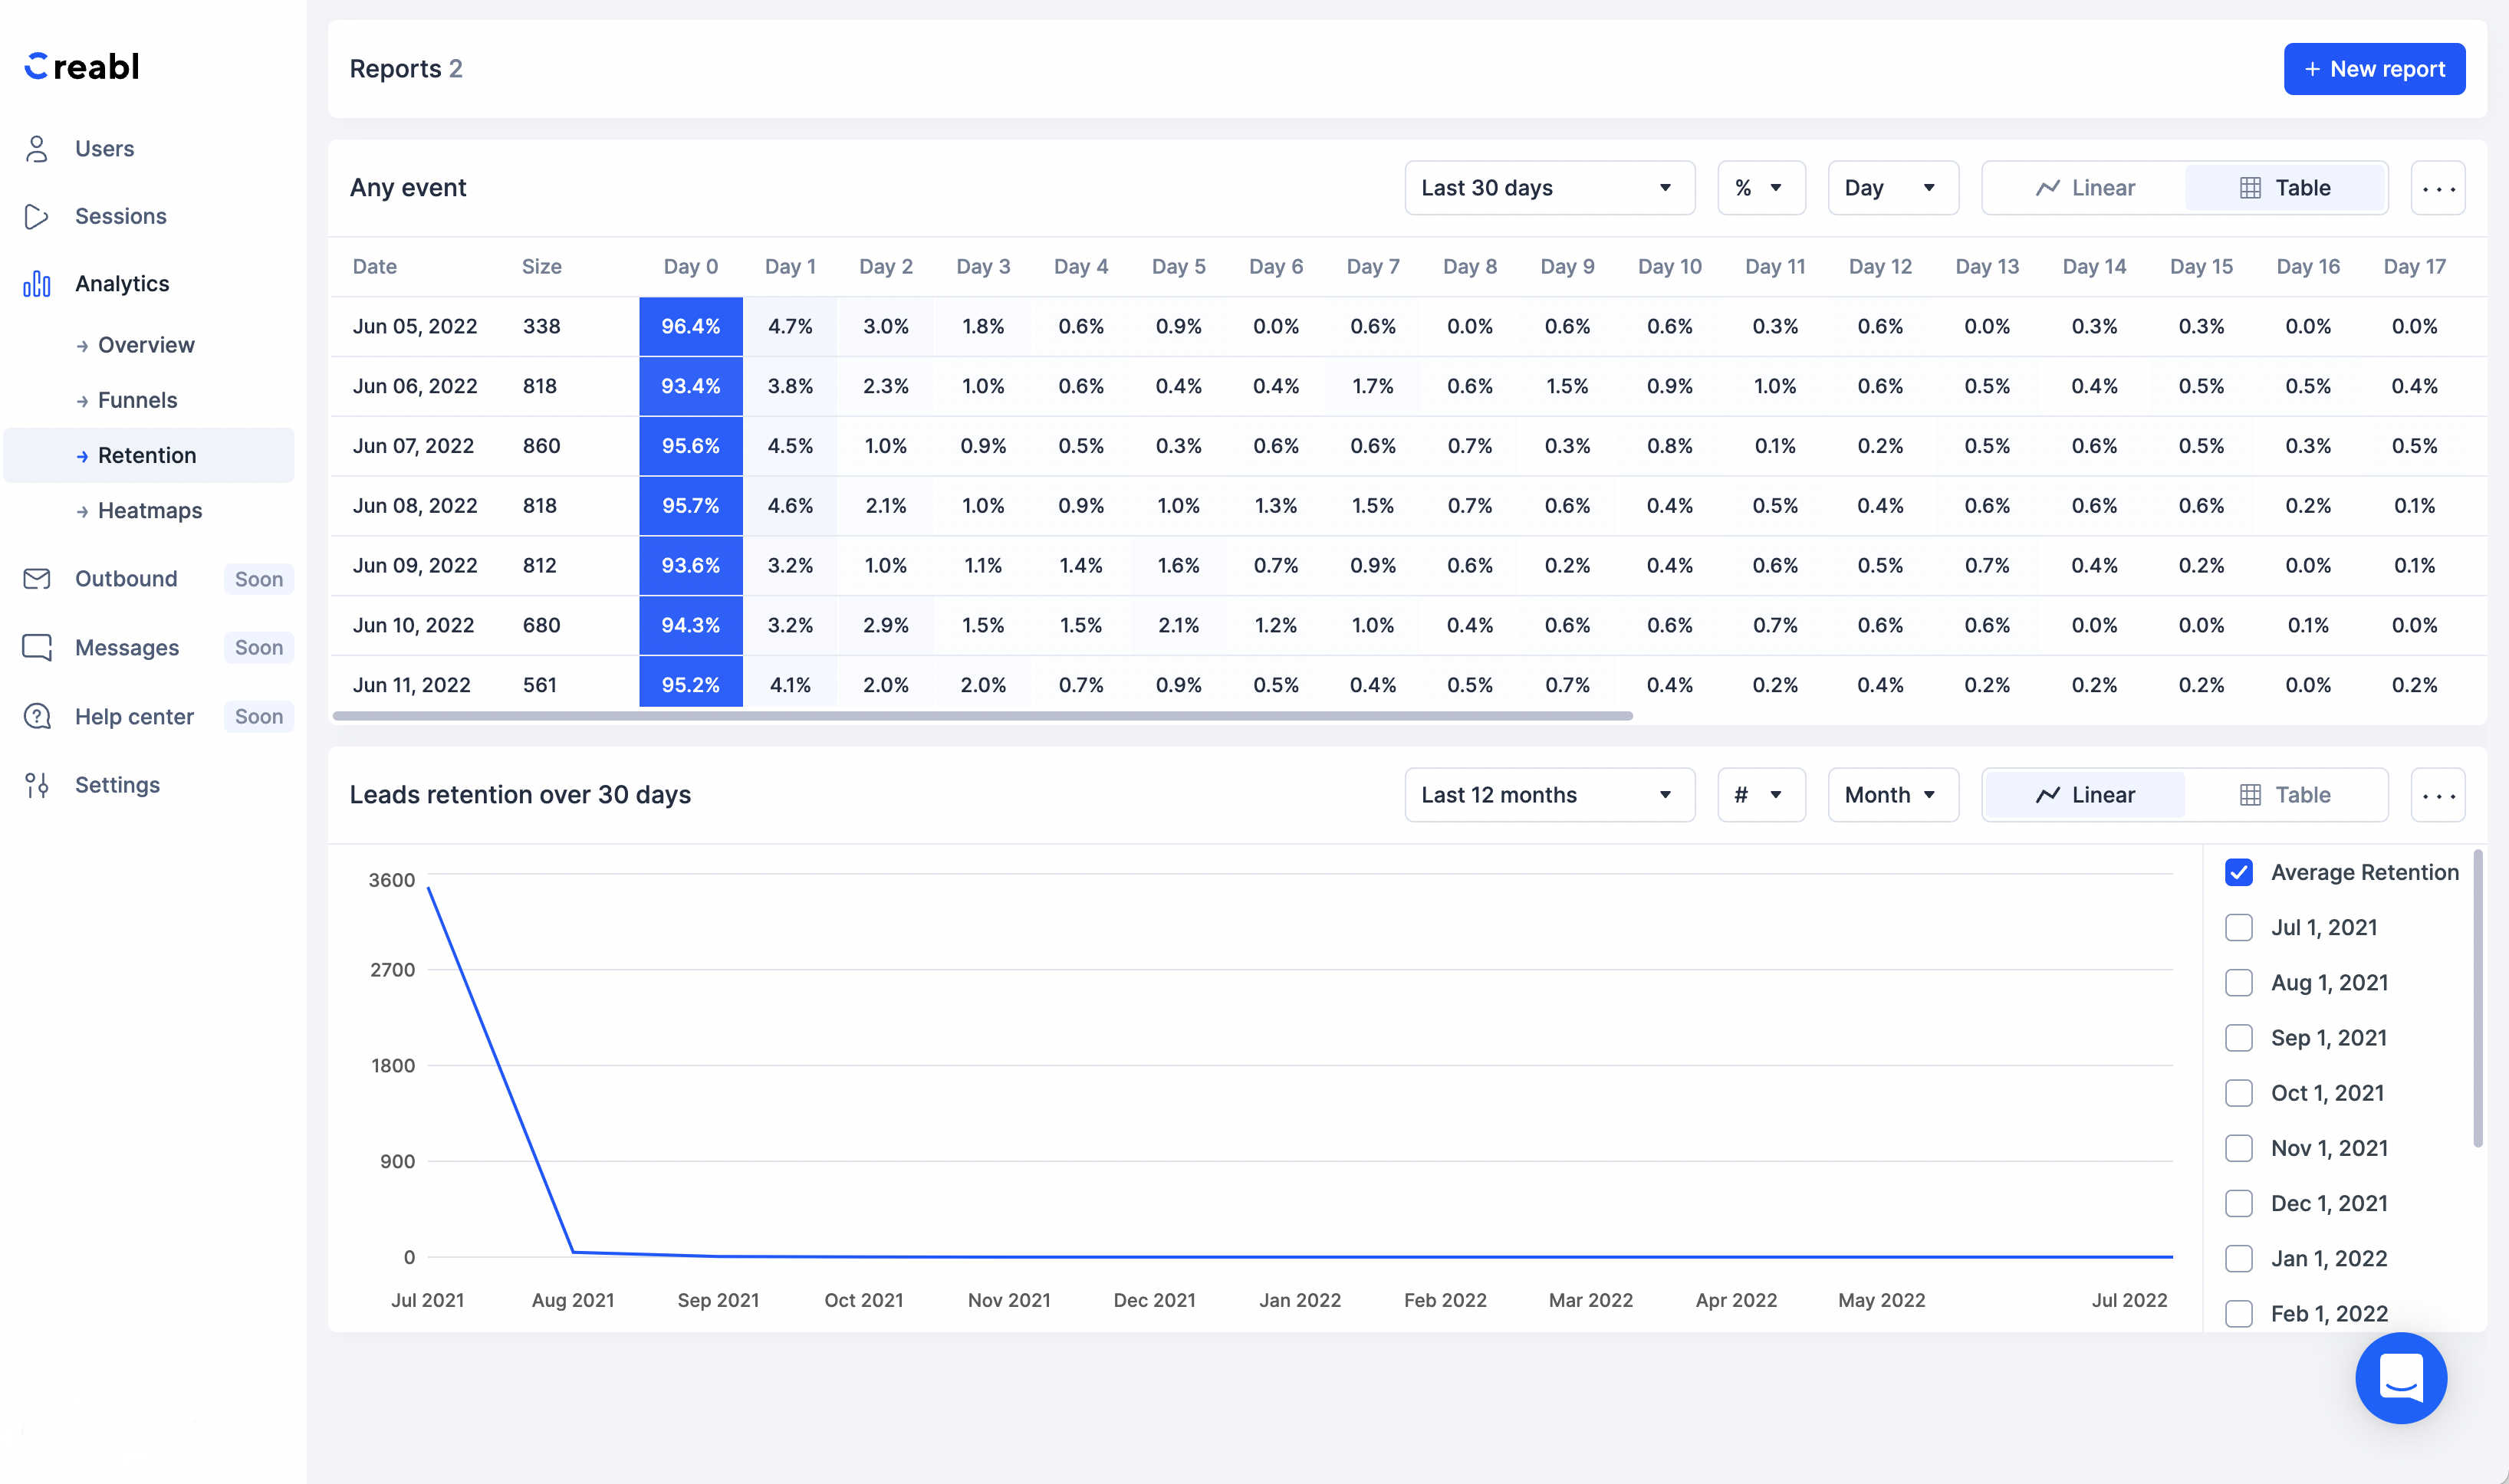Click the Outbound envelope icon
Screen dimensions: 2509x1484
(37, 579)
